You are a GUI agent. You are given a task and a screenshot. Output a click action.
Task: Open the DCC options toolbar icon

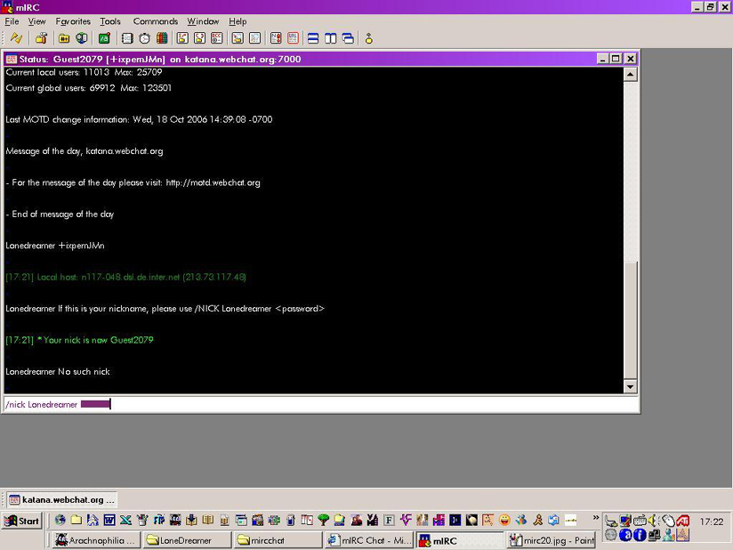(216, 38)
